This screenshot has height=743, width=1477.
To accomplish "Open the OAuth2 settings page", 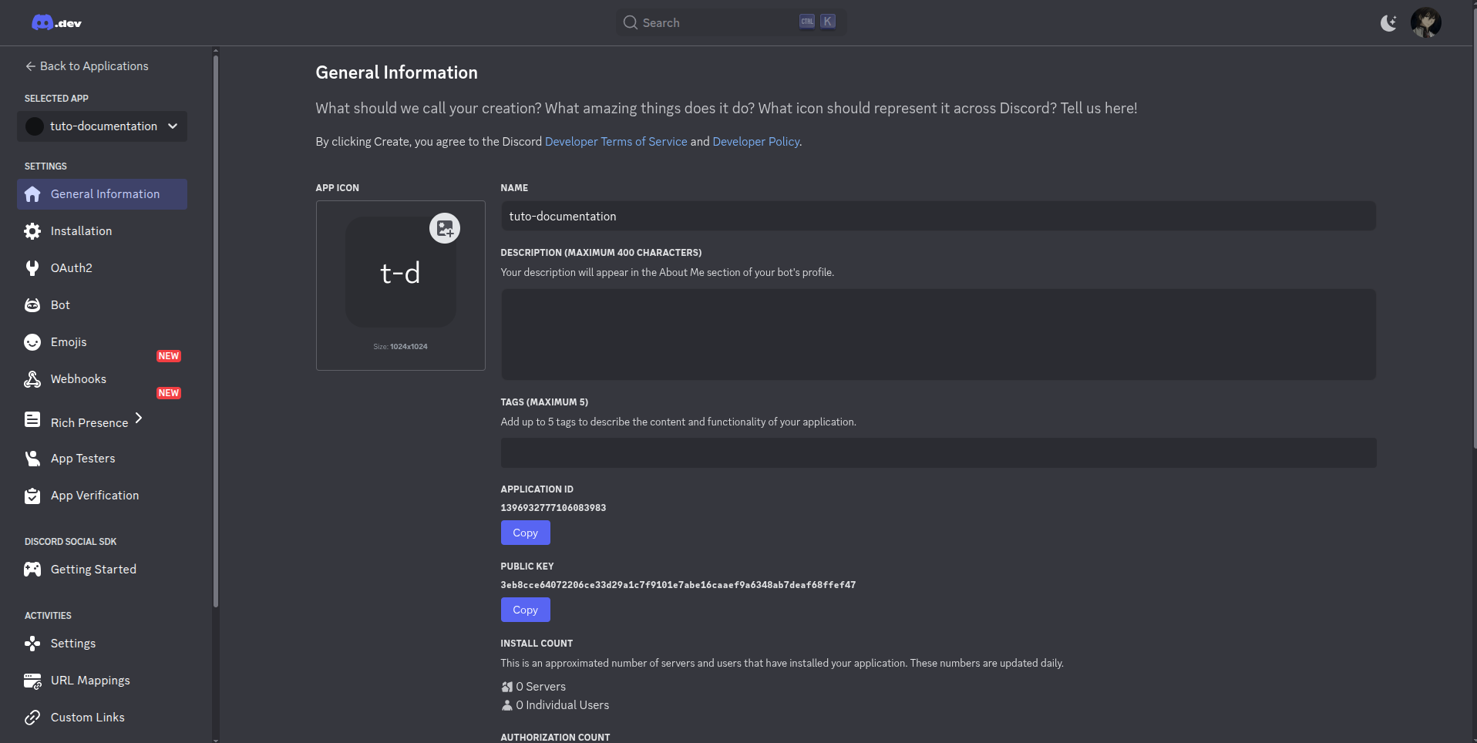I will (102, 268).
